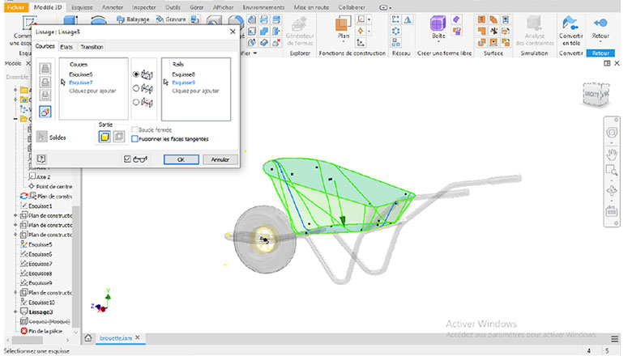This screenshot has height=356, width=632.
Task: Select the first rails loft type radio button
Action: (135, 74)
